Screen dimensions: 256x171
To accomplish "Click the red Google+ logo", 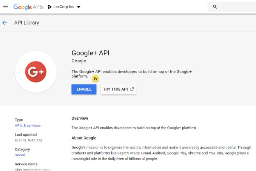I will [x=36, y=72].
